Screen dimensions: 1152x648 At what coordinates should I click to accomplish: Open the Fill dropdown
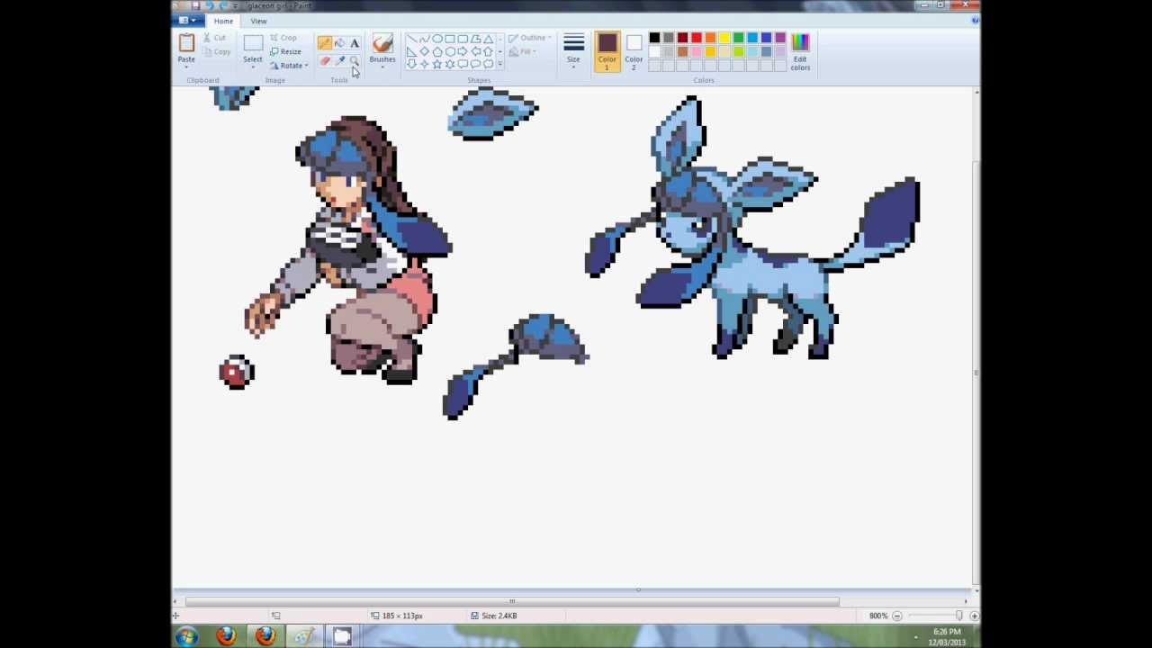click(524, 51)
